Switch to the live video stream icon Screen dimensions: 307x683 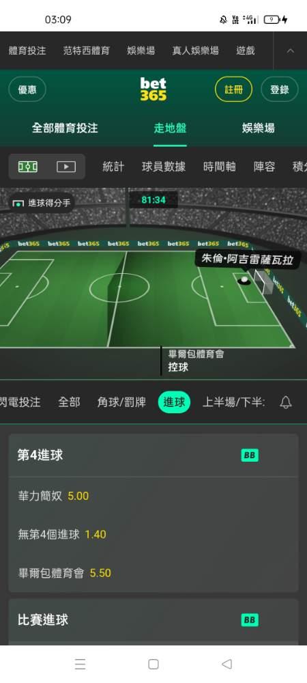[x=66, y=167]
